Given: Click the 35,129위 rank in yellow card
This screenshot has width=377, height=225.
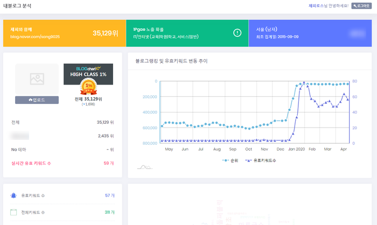Looking at the screenshot, I should [x=106, y=33].
